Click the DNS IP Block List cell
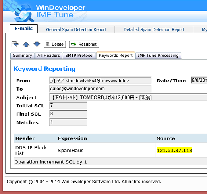Screen dimensions: 207x194 [x=35, y=150]
